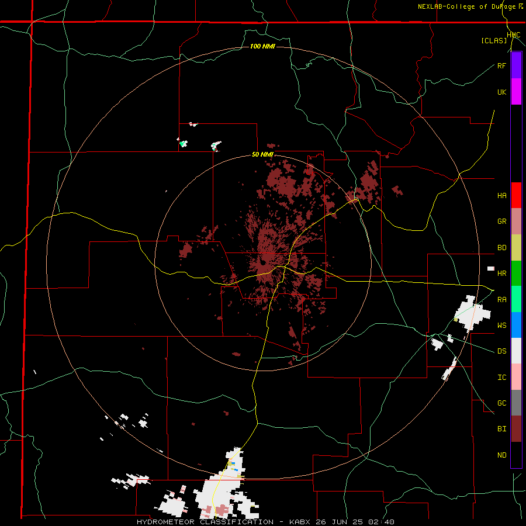The width and height of the screenshot is (526, 526).
Task: Click the white DS legend swatch
Action: (516, 351)
